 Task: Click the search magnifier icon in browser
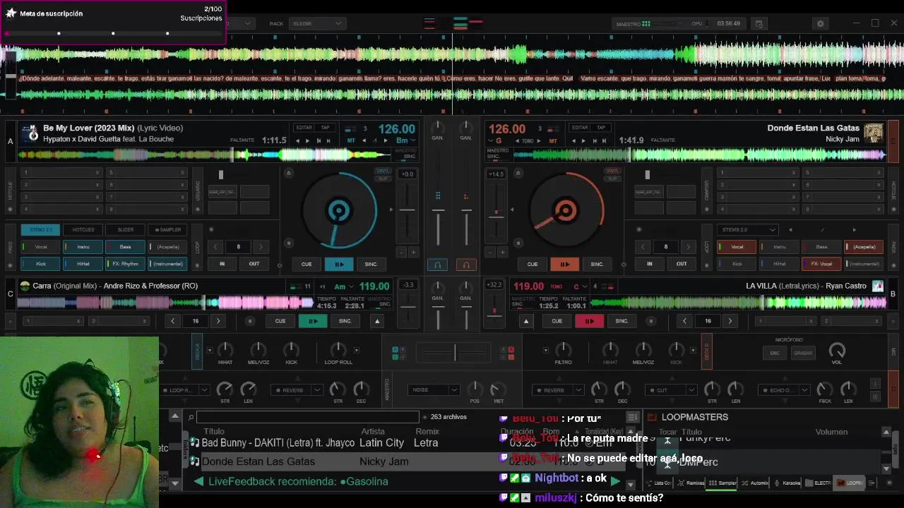(x=191, y=418)
